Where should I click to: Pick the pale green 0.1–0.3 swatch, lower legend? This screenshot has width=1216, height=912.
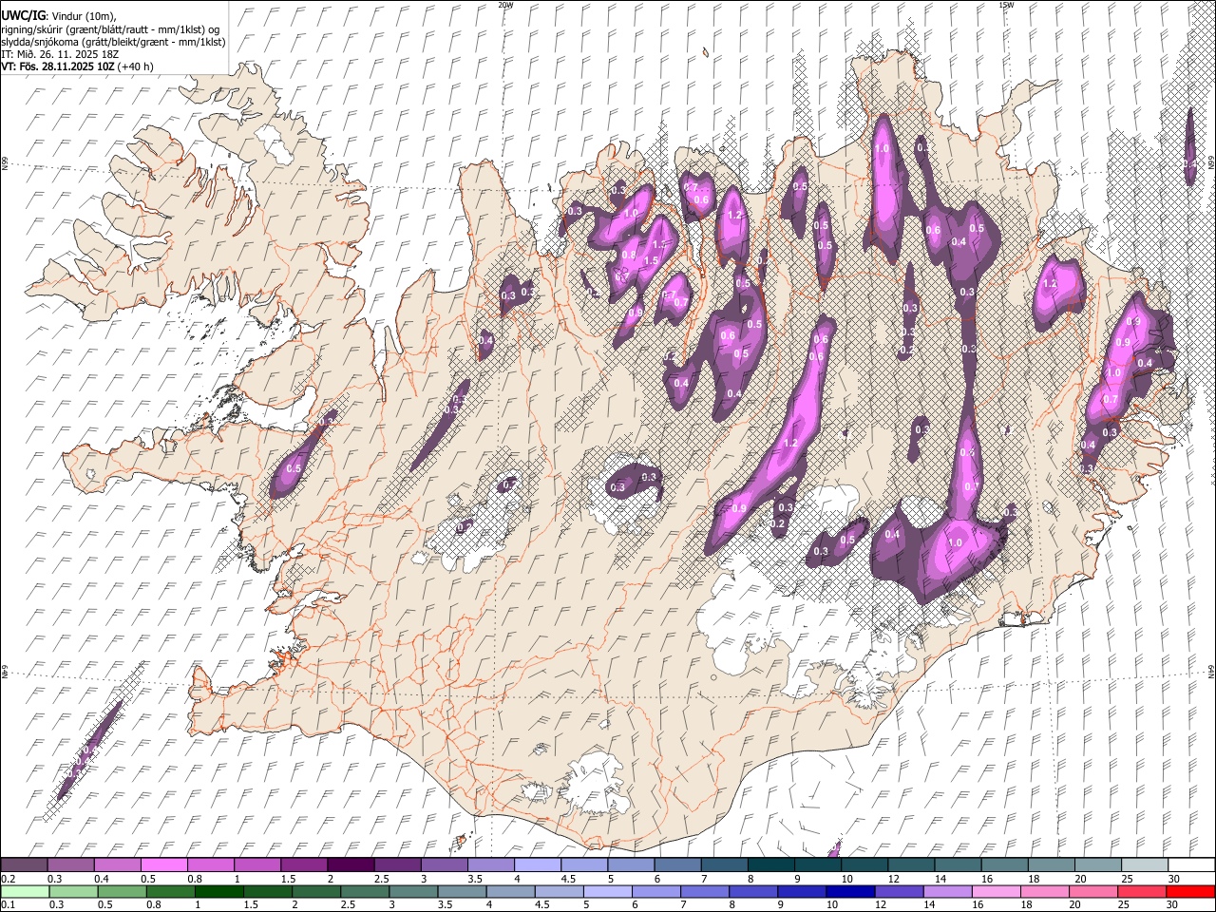pyautogui.click(x=24, y=891)
